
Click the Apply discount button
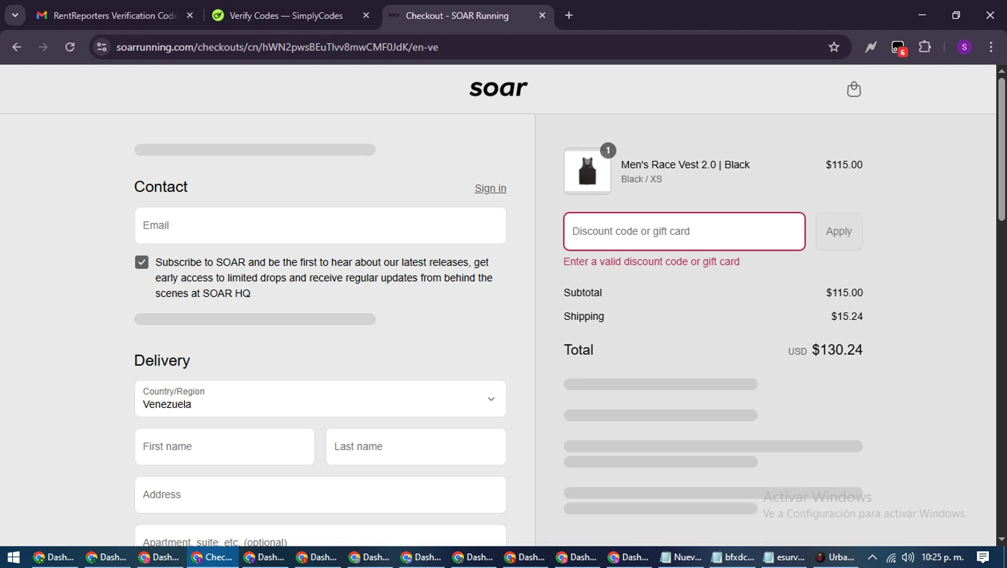[x=838, y=231]
